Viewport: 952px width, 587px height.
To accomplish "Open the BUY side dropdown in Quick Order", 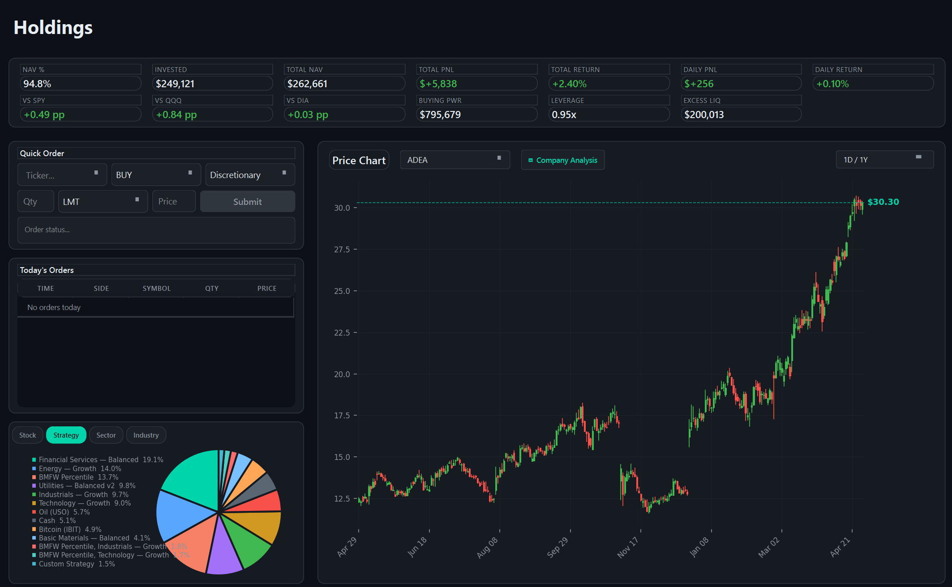I will pyautogui.click(x=156, y=174).
